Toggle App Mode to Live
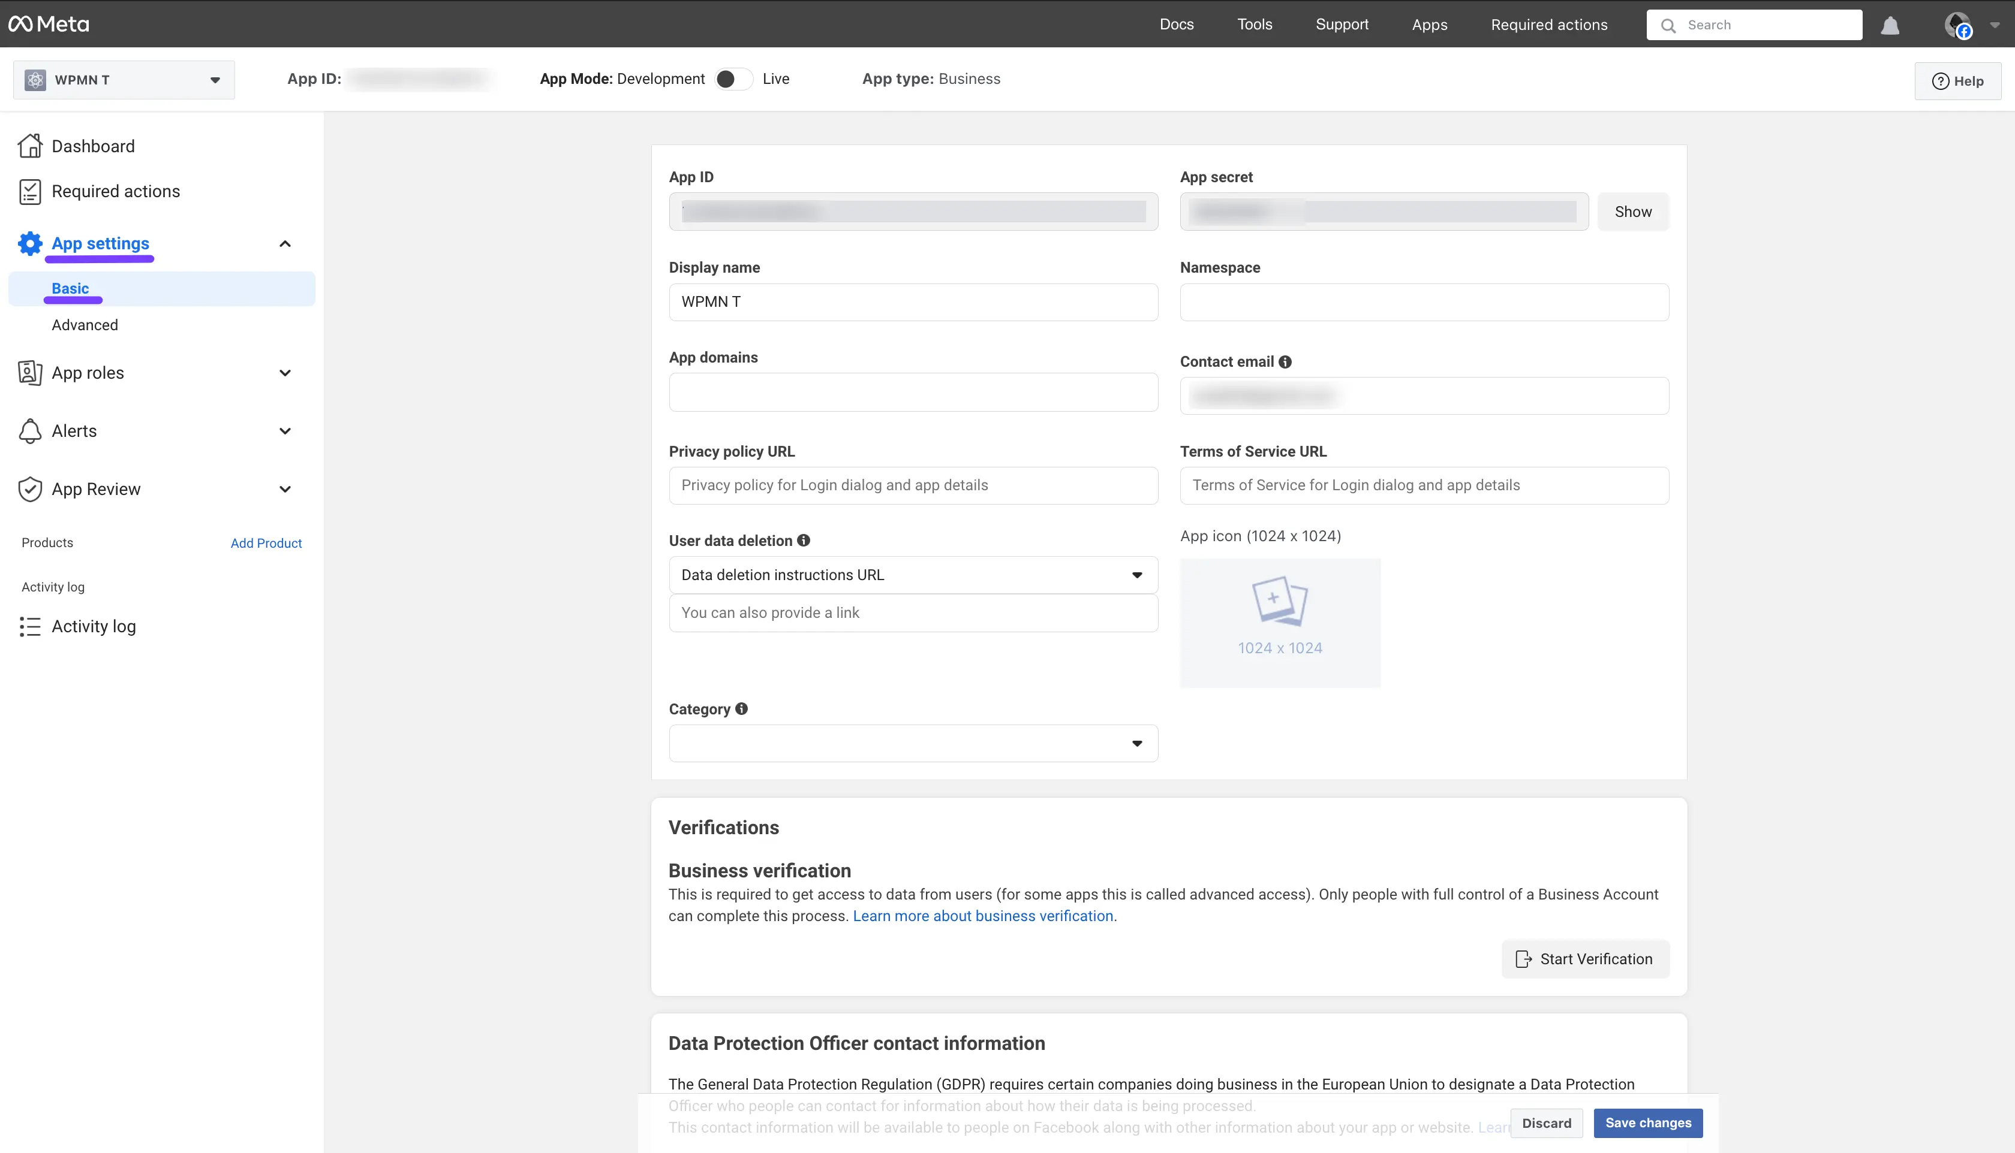 [733, 79]
